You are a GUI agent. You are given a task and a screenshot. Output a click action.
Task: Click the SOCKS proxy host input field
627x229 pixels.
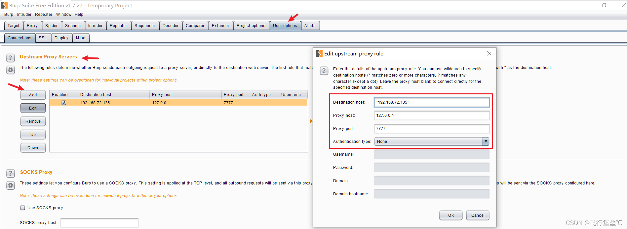pos(99,223)
